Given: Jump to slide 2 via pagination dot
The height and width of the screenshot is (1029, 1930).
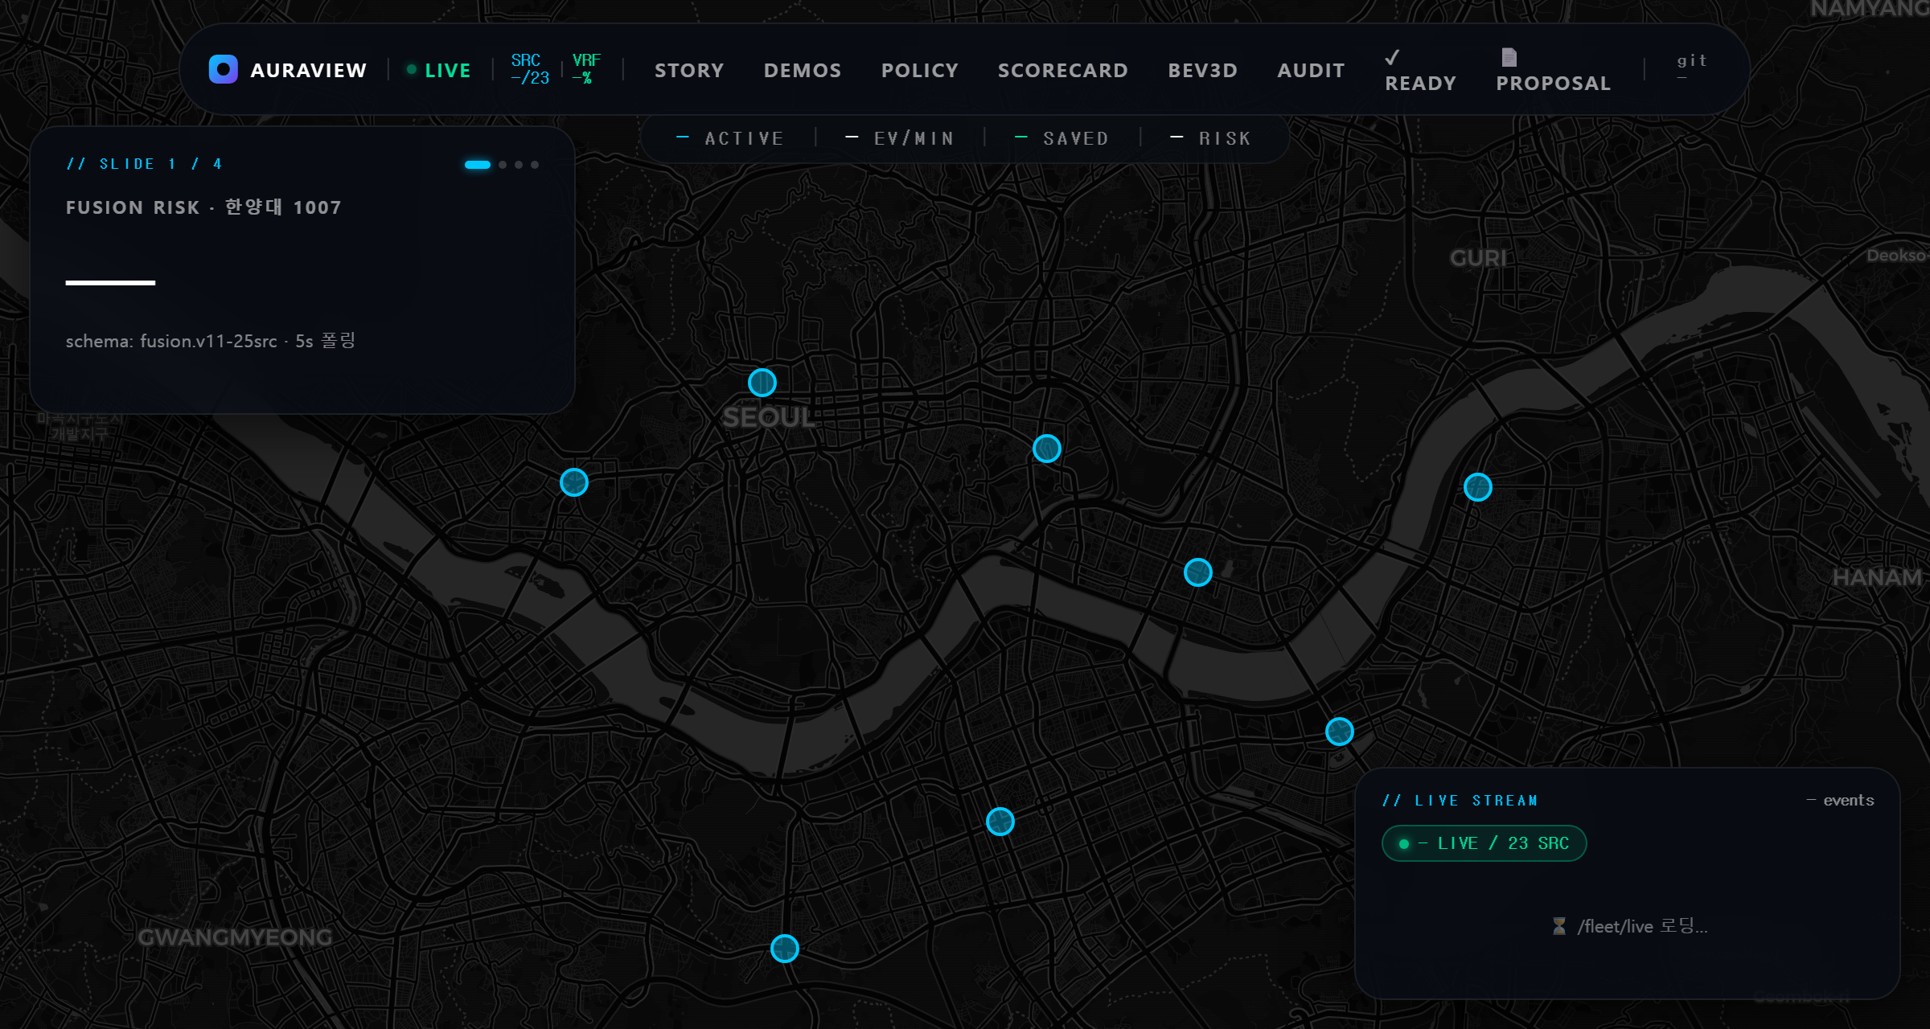Looking at the screenshot, I should pos(503,165).
